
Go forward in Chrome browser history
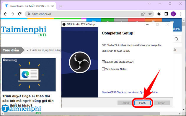(x=12, y=14)
